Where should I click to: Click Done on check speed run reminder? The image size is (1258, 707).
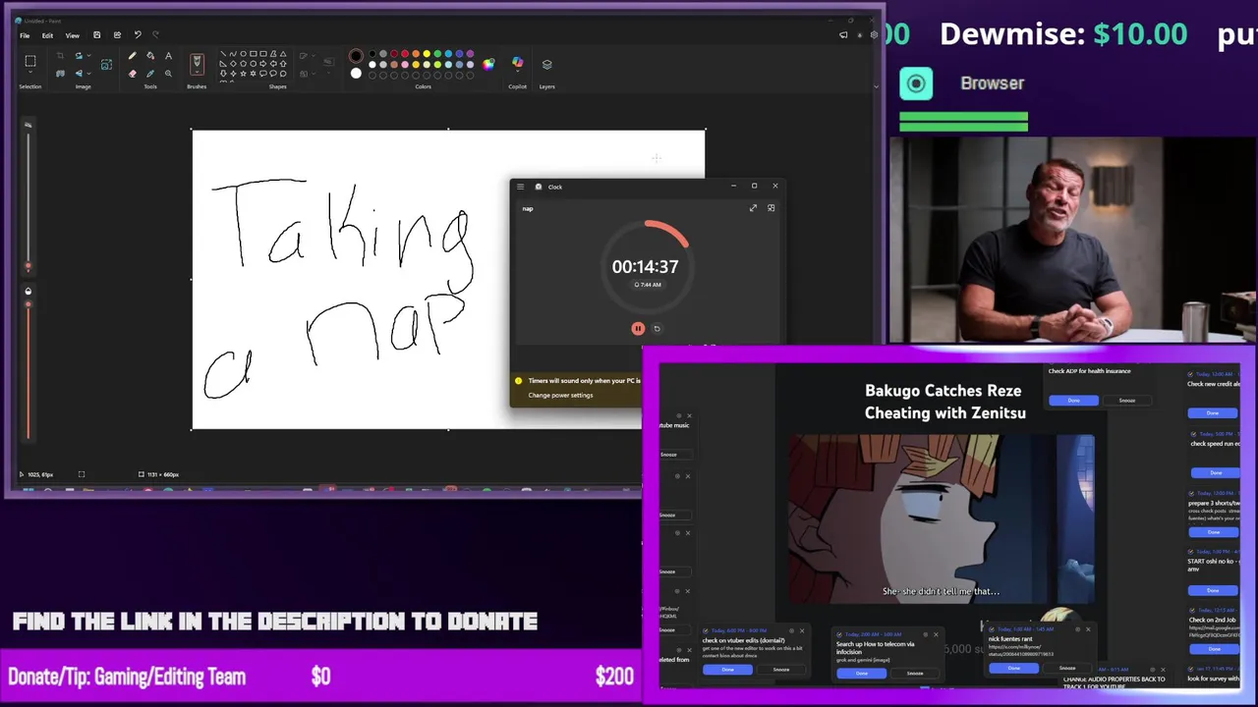point(1216,472)
